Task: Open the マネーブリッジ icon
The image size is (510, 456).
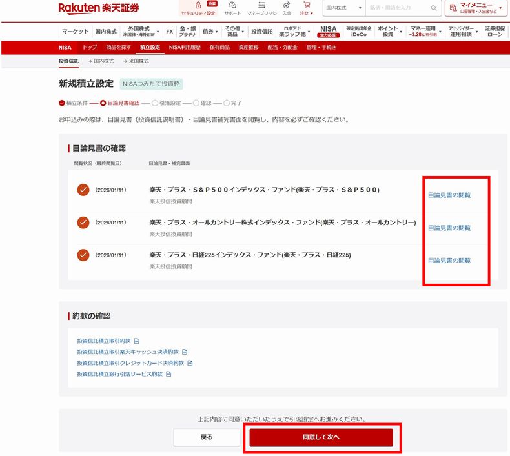Action: coord(261,5)
